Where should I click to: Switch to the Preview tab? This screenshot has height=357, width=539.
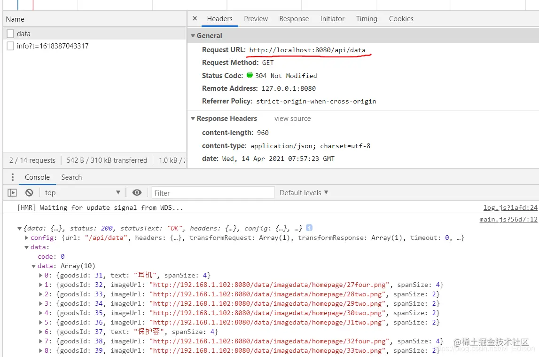pyautogui.click(x=256, y=18)
